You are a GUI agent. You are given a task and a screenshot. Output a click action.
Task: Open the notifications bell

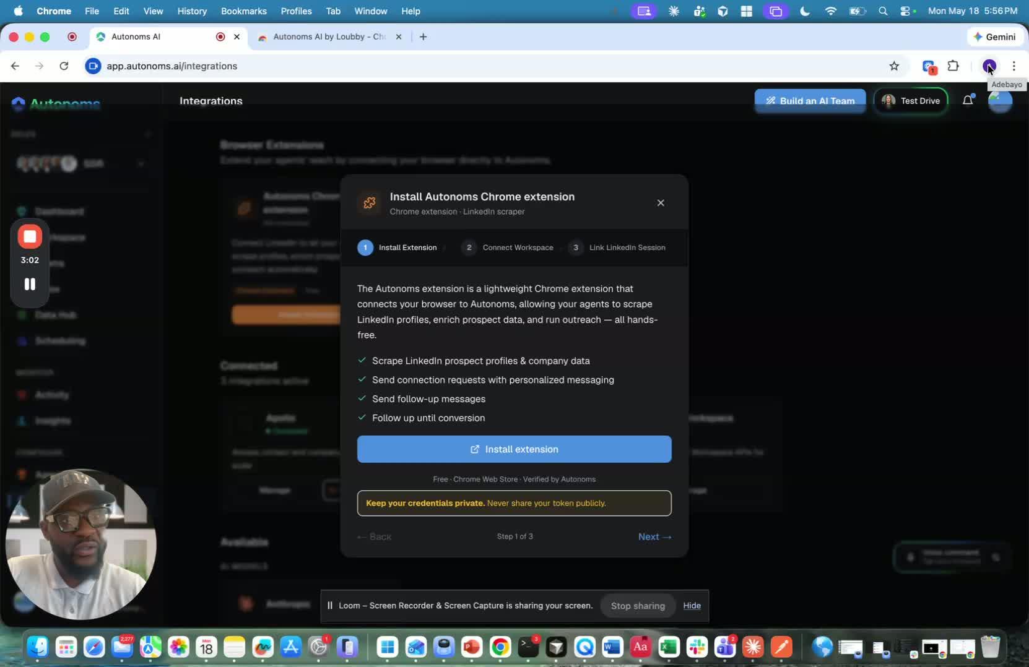pos(968,100)
